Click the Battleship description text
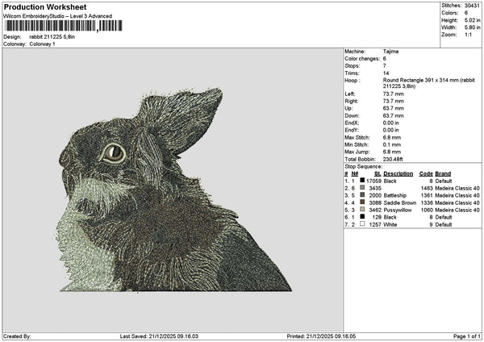The width and height of the screenshot is (484, 342). (395, 195)
